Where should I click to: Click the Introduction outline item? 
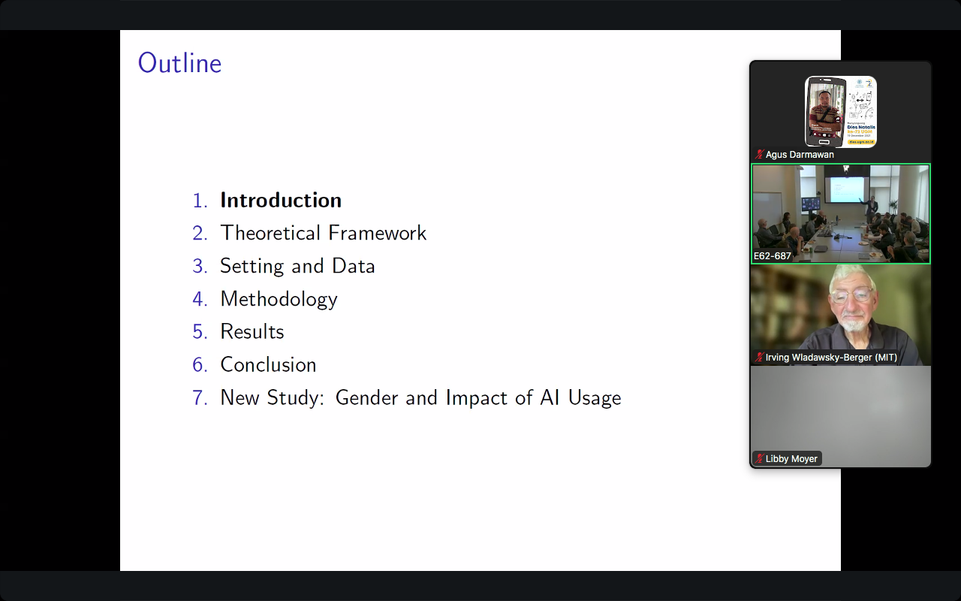(x=280, y=200)
